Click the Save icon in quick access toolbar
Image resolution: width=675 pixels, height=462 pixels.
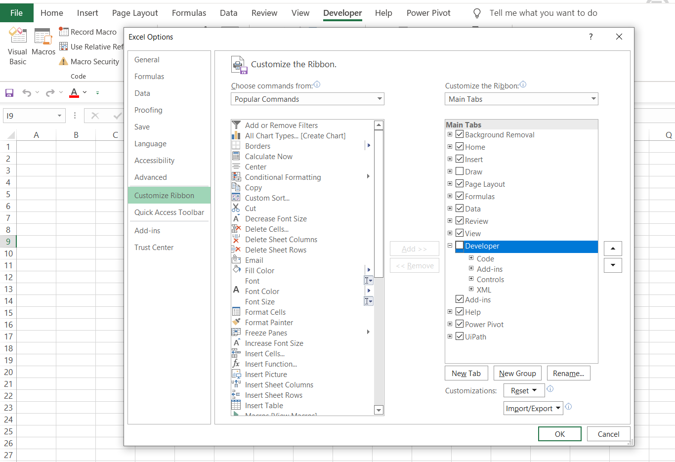tap(9, 93)
